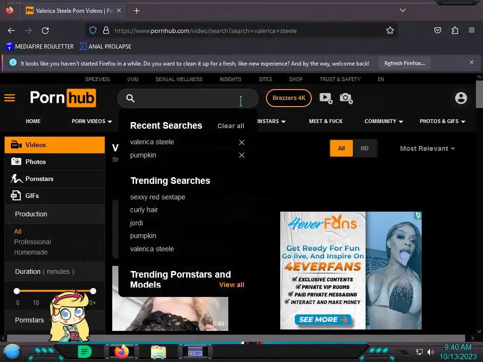Click the left duration slider handle
483x362 pixels.
[17, 291]
